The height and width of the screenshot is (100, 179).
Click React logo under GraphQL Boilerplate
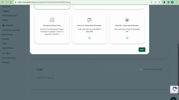tap(127, 38)
